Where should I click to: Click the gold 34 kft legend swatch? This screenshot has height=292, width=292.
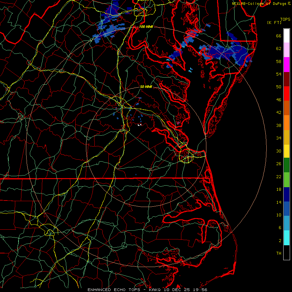pyautogui.click(x=286, y=137)
